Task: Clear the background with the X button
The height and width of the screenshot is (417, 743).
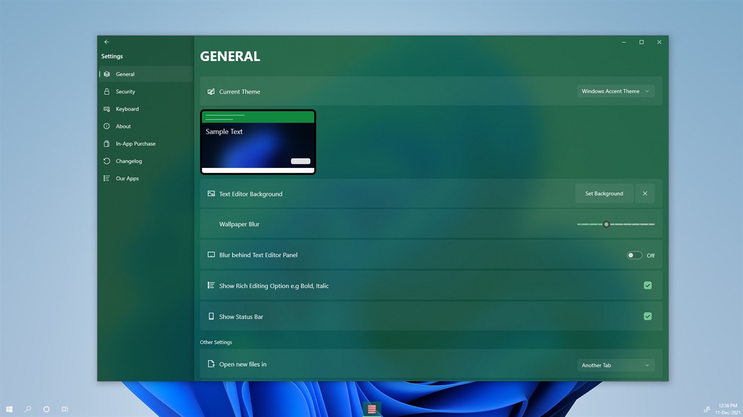Action: 645,193
